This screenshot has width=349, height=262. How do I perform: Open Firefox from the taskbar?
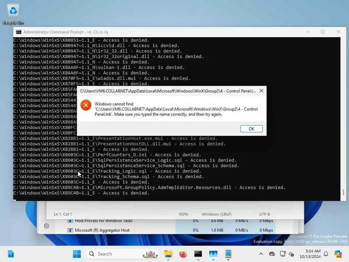(x=183, y=254)
